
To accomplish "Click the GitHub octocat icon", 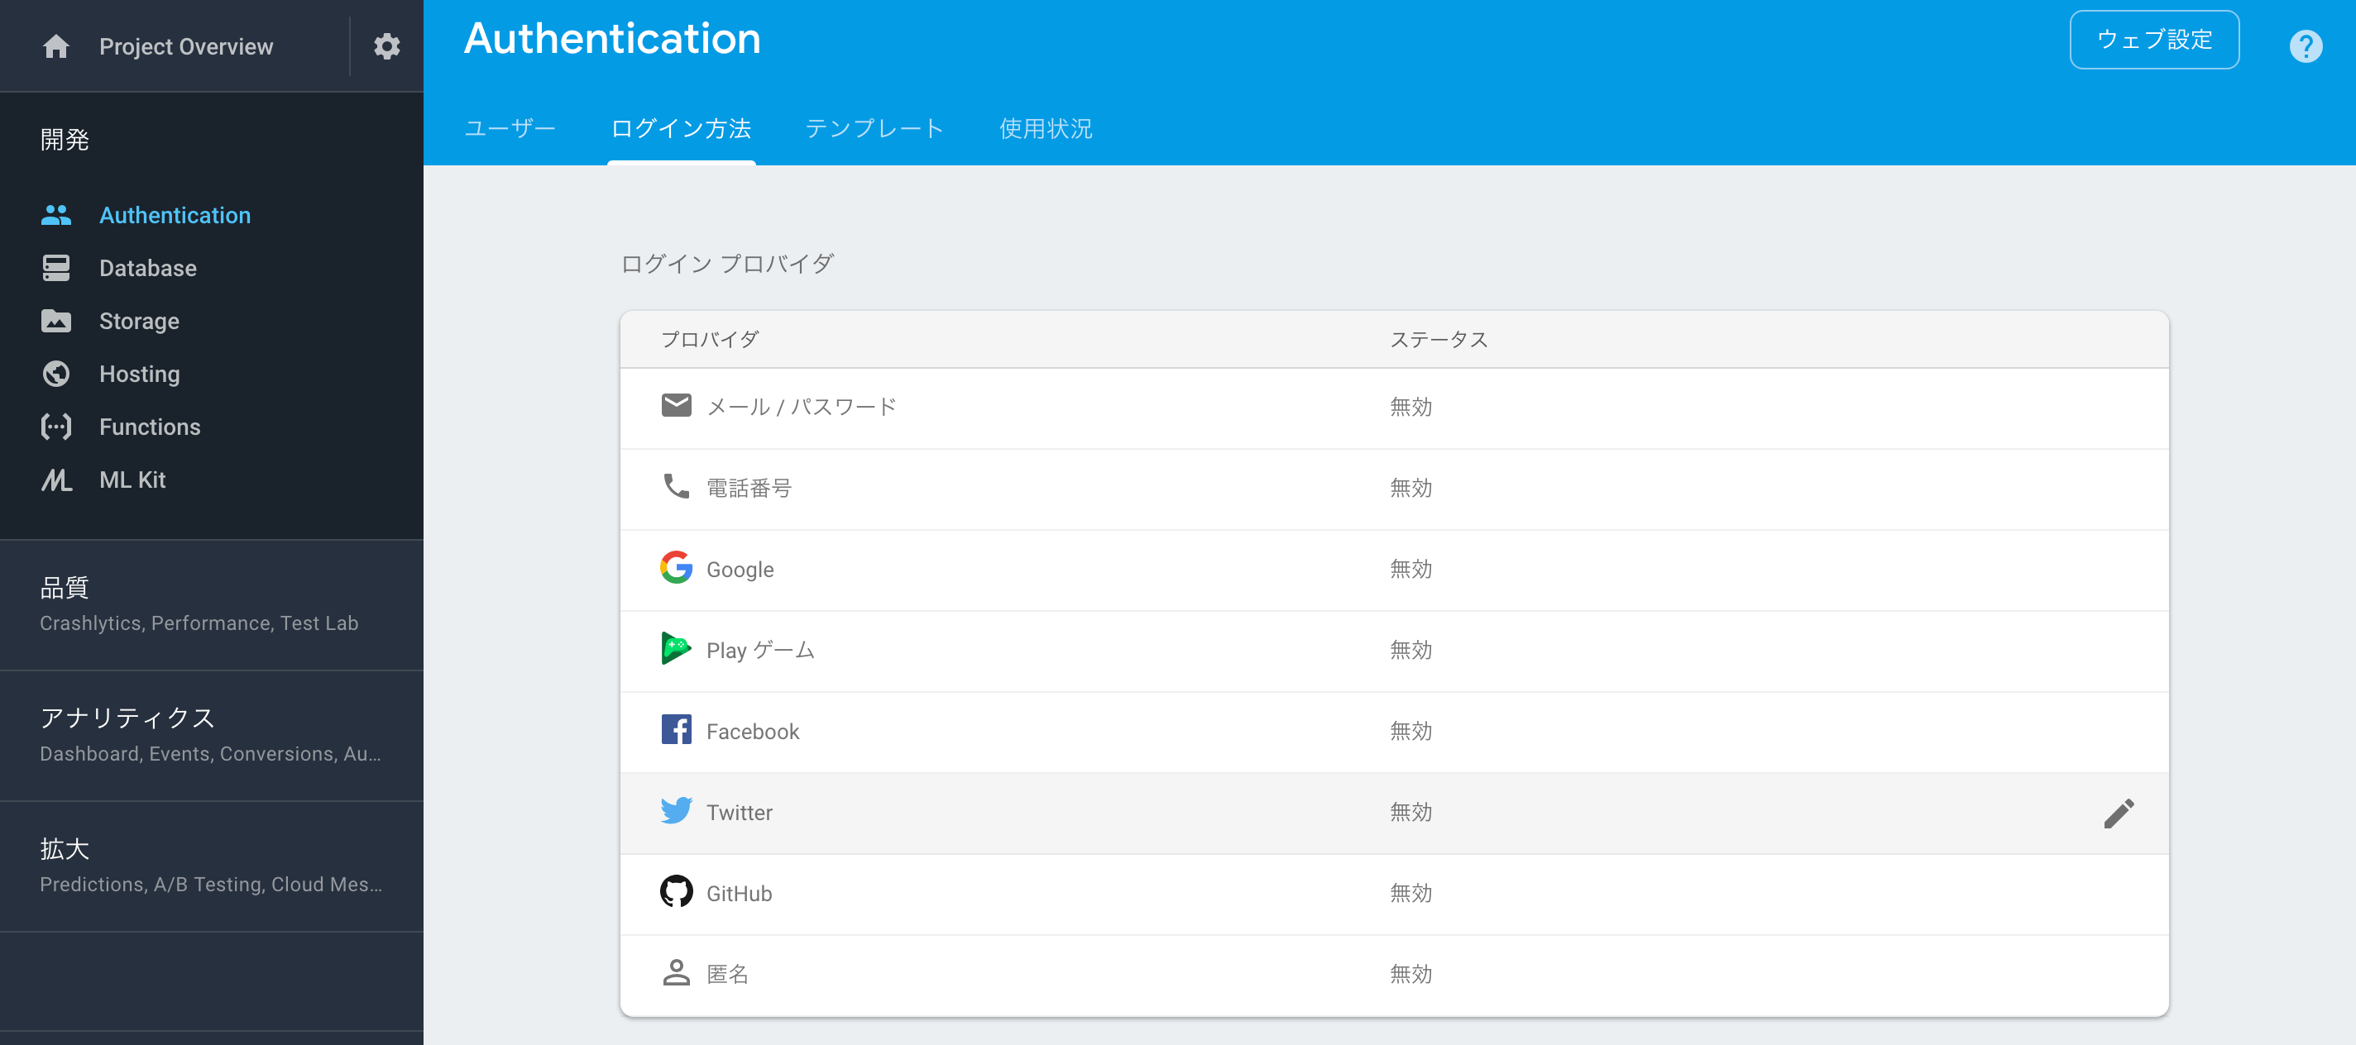I will coord(676,891).
